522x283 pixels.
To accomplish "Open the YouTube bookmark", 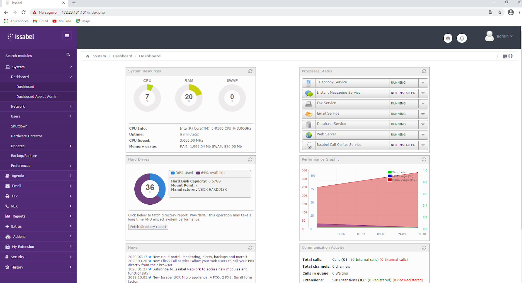I will (x=62, y=21).
